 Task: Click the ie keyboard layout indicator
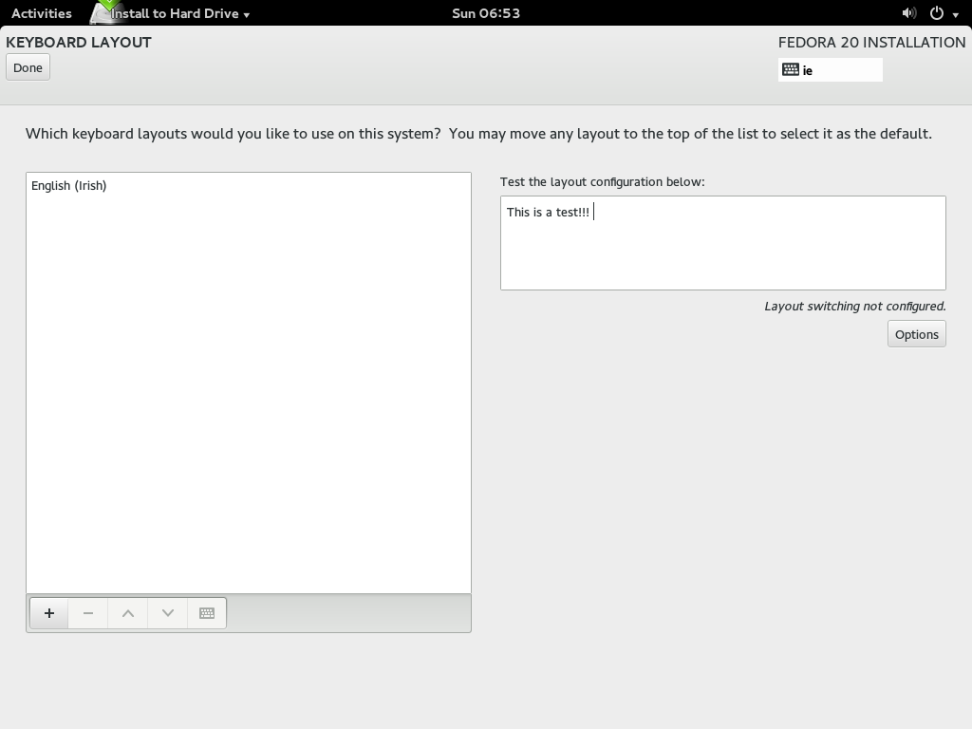click(x=830, y=70)
